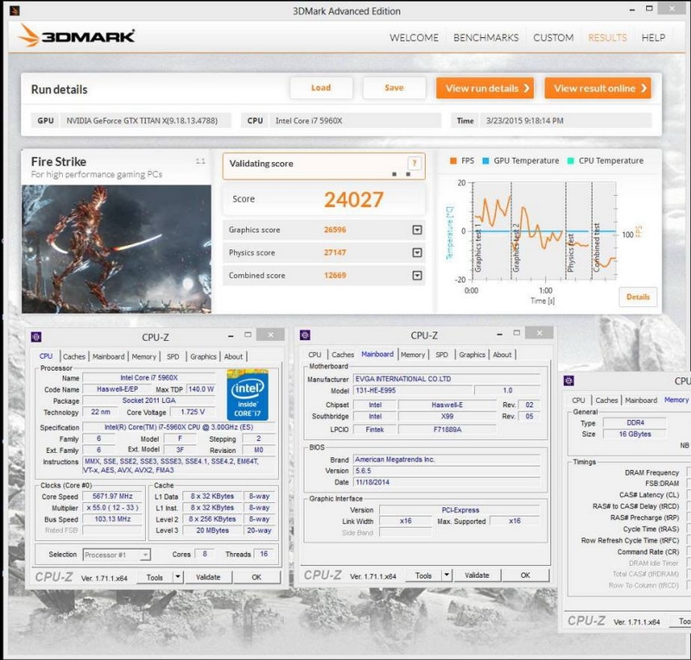
Task: Click the Fire Strike preview image
Action: (117, 249)
